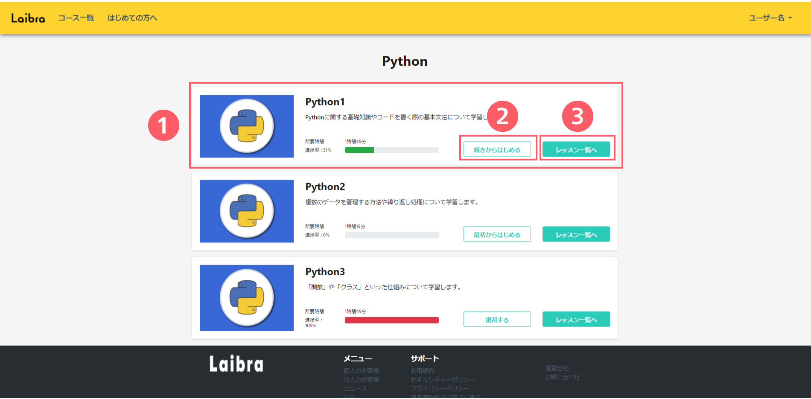Screen dimensions: 811x399
Task: Click the Python2 course title
Action: point(325,187)
